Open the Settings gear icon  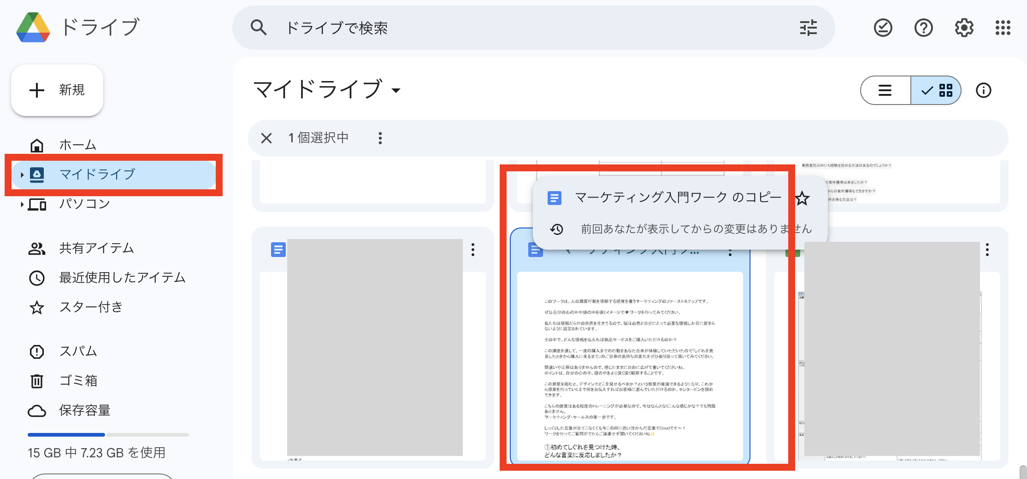964,28
